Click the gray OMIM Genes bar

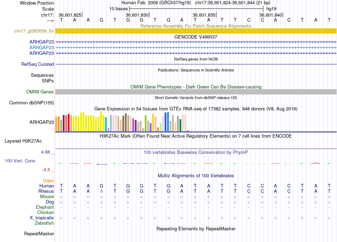coord(196,92)
